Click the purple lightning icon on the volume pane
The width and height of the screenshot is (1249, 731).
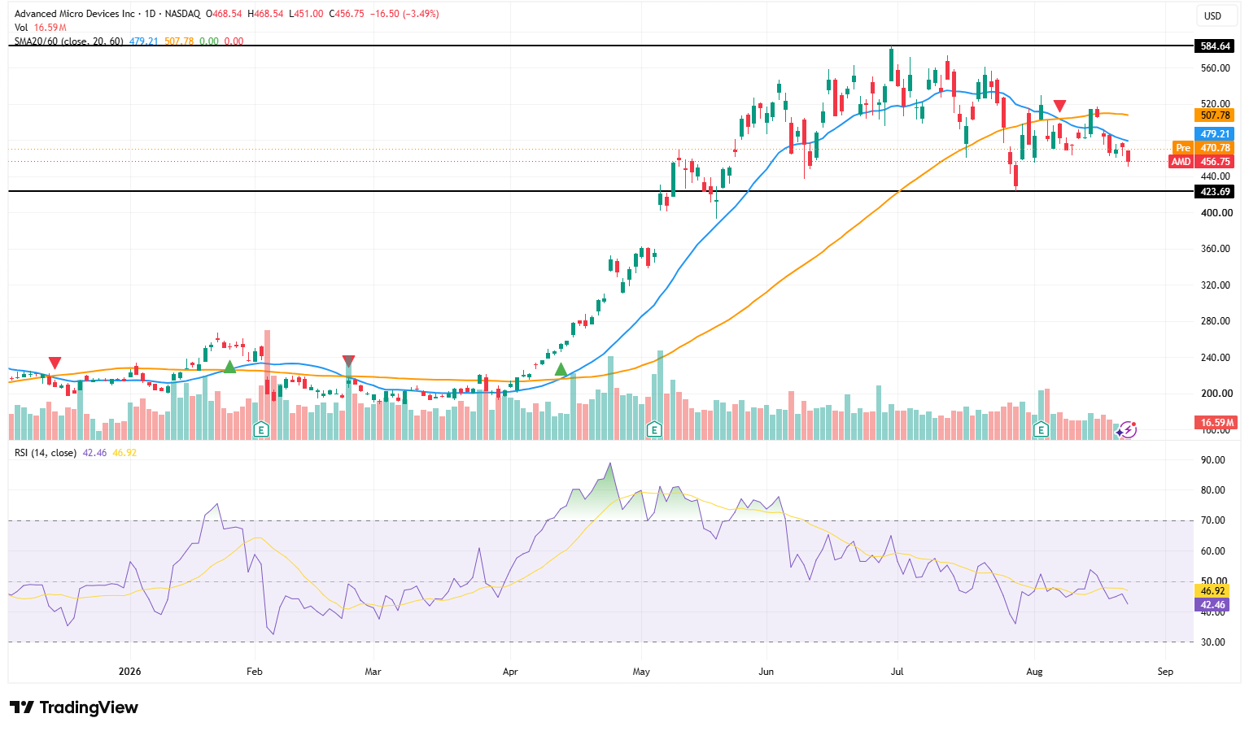pyautogui.click(x=1127, y=429)
